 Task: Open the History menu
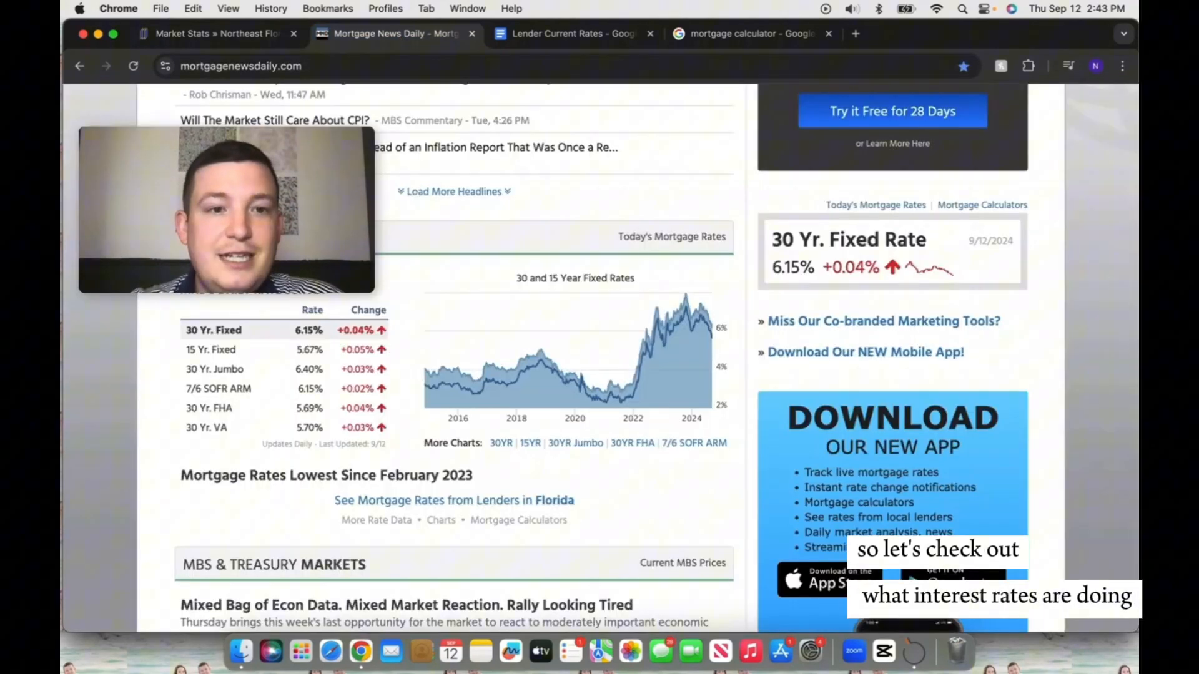270,9
